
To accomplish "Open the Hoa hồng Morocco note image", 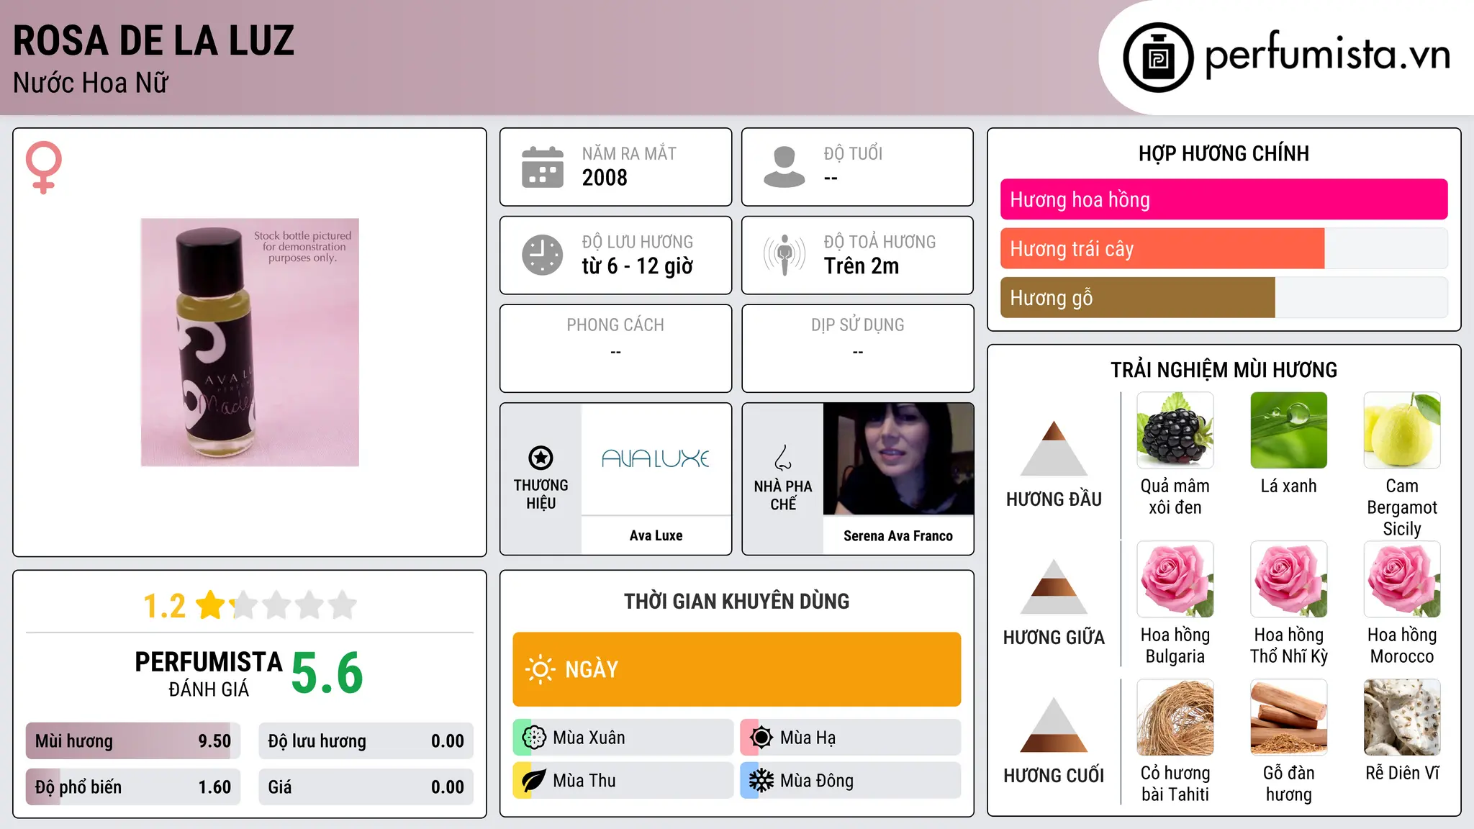I will [1402, 579].
